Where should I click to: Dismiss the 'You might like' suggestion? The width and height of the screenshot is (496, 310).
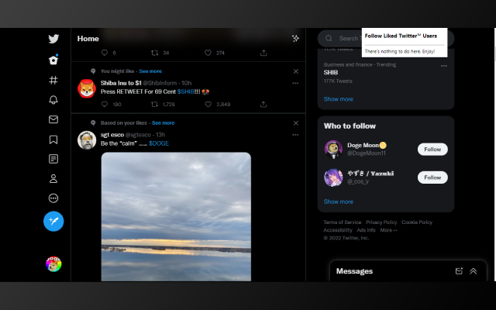click(x=296, y=71)
